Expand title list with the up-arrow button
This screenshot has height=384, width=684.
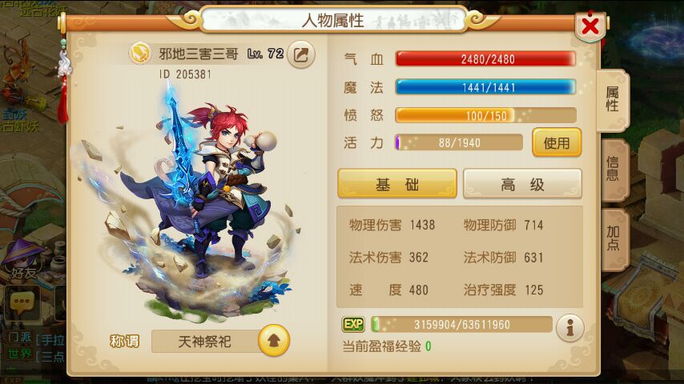[x=273, y=341]
